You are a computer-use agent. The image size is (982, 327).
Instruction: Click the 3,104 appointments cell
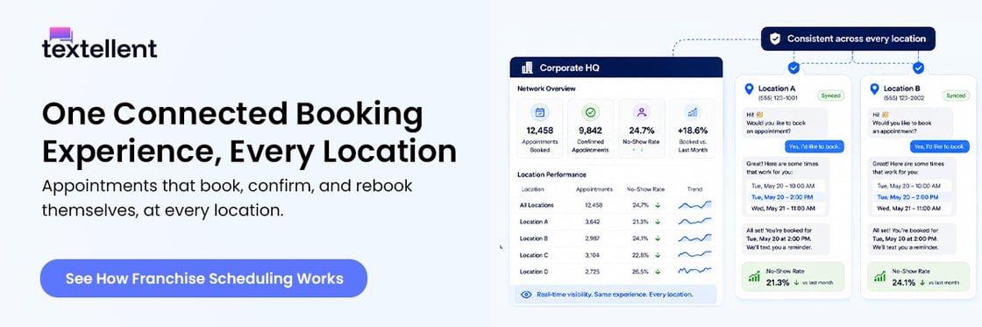click(x=593, y=255)
